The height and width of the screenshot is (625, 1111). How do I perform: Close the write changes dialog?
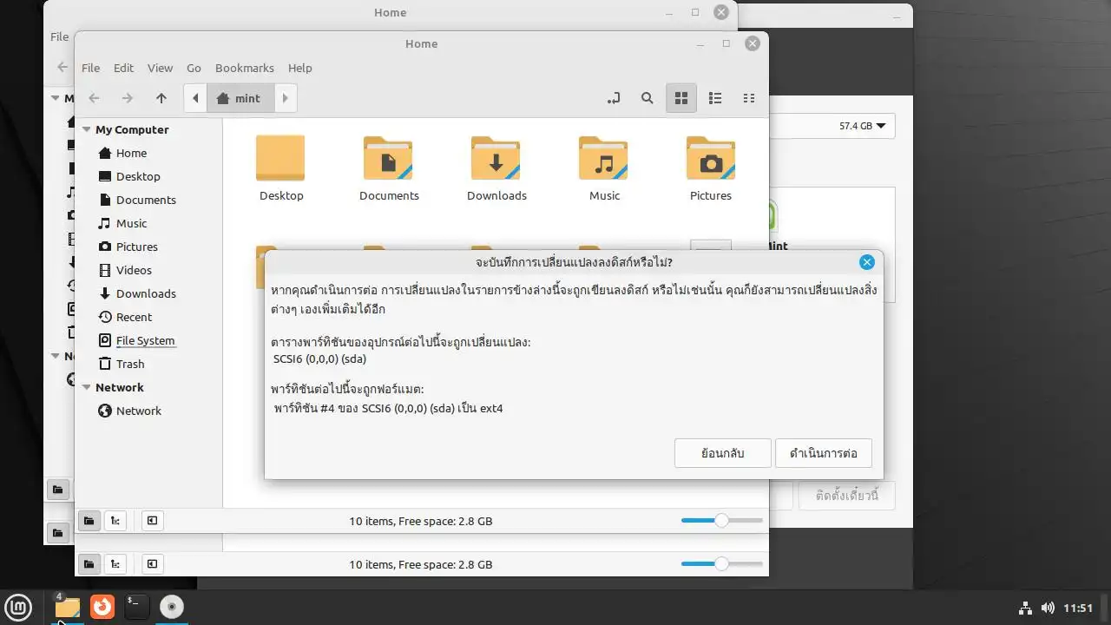coord(866,262)
